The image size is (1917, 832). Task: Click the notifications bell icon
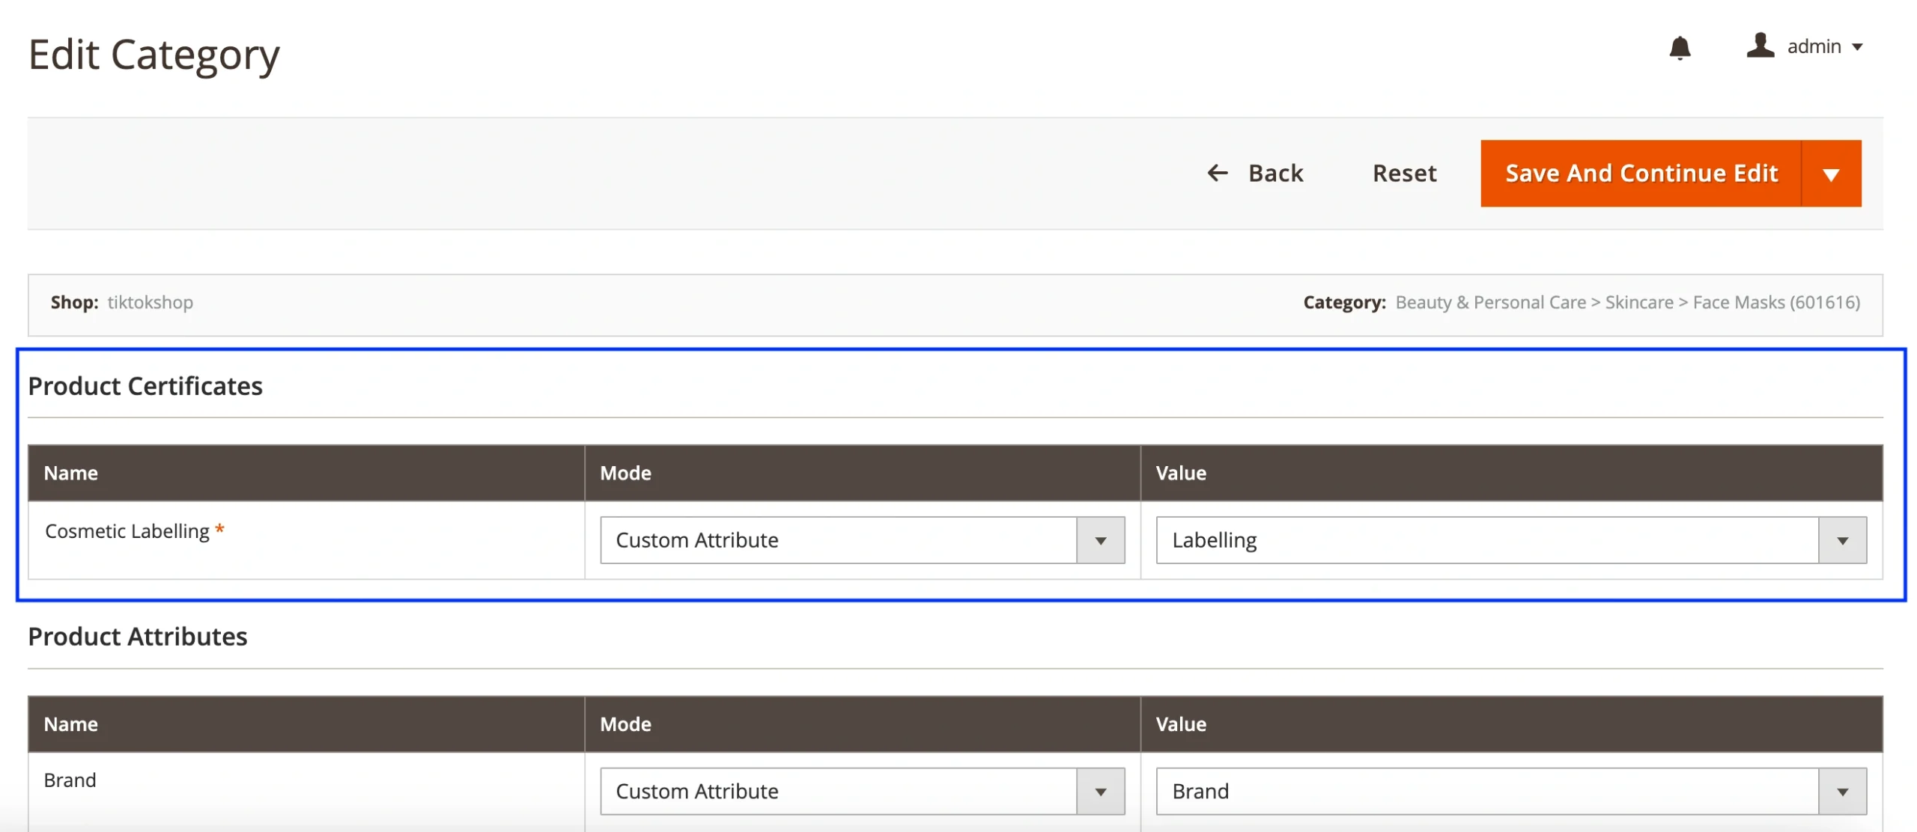coord(1679,48)
